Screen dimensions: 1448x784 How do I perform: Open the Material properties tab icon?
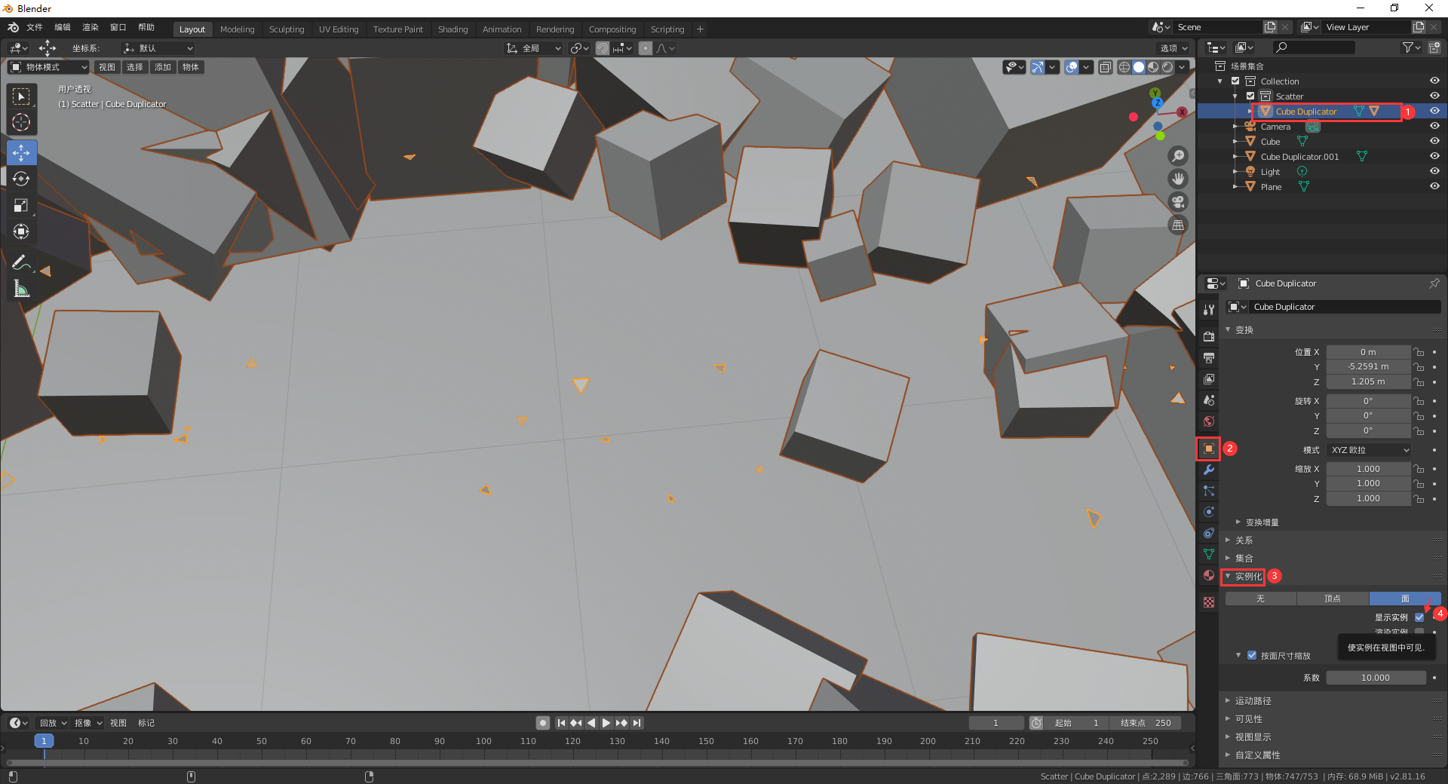point(1209,575)
